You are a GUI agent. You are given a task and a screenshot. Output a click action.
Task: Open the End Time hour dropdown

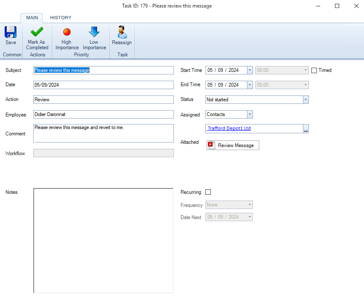tap(306, 85)
